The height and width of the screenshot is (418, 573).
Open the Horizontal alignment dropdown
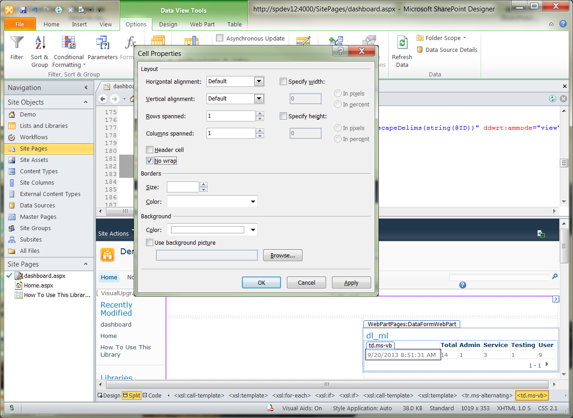[x=259, y=81]
